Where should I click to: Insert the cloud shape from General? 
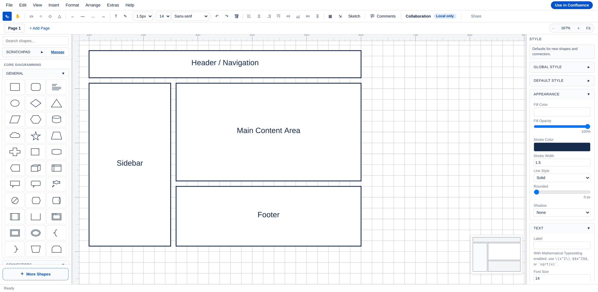15,136
